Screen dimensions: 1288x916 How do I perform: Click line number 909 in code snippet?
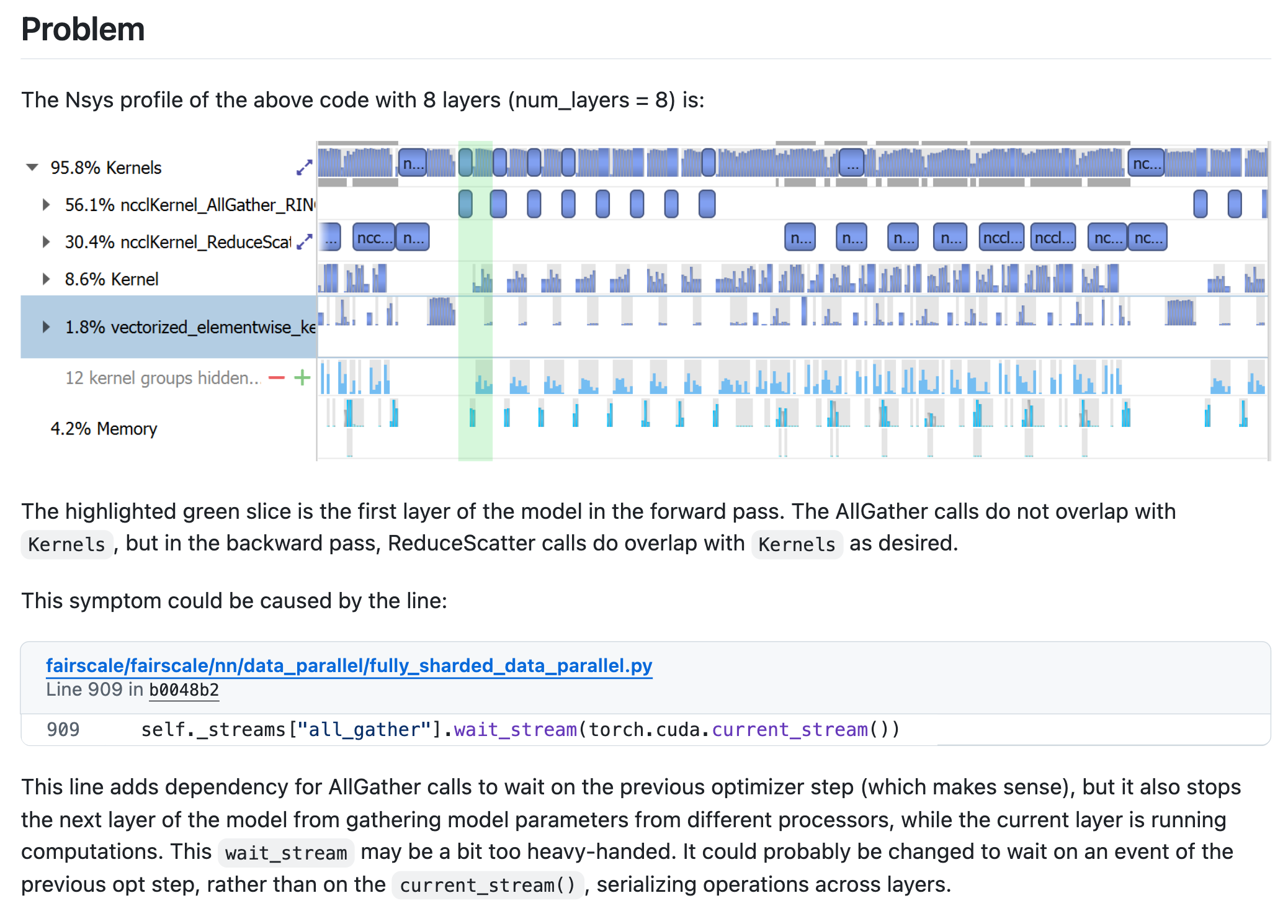click(63, 729)
